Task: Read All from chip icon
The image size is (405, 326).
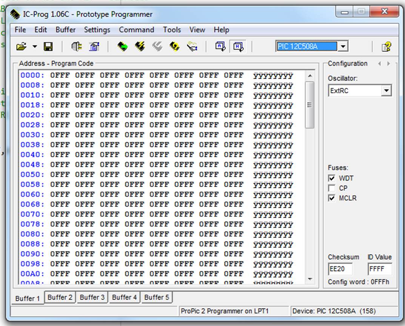Action: 122,46
